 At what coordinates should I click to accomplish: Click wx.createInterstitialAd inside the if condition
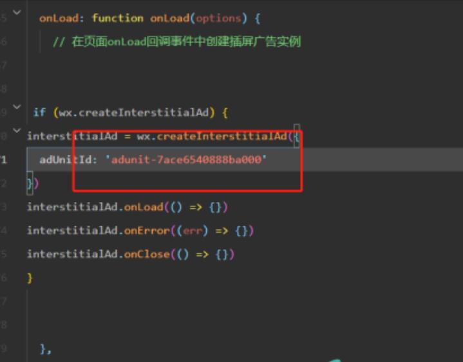tap(134, 113)
